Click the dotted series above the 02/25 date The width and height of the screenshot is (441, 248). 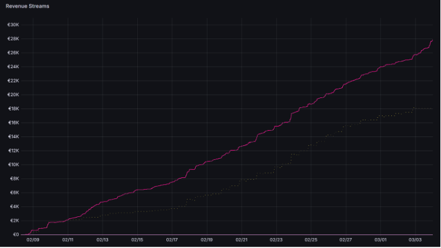click(311, 144)
